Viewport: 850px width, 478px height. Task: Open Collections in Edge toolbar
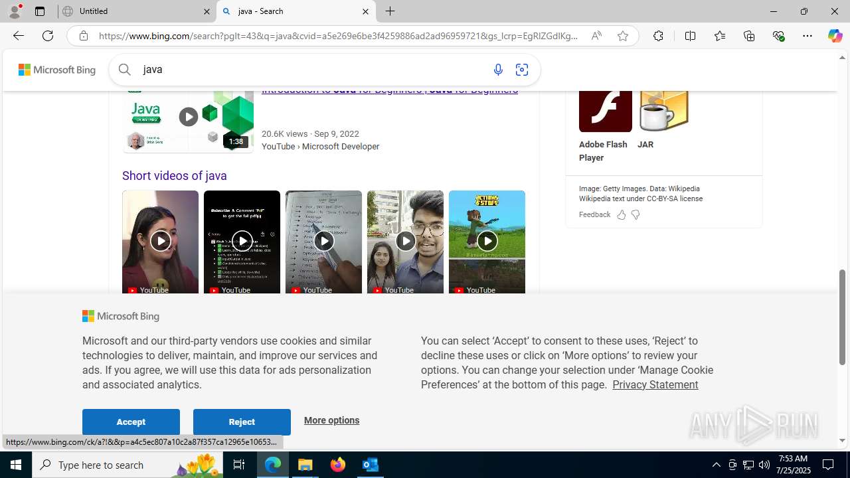(x=749, y=36)
